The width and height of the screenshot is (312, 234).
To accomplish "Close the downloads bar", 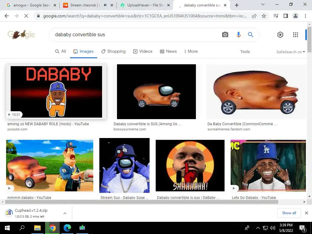I will click(307, 213).
